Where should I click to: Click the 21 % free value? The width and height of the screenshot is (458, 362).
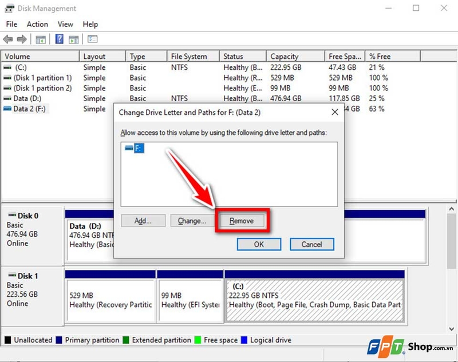pyautogui.click(x=377, y=67)
